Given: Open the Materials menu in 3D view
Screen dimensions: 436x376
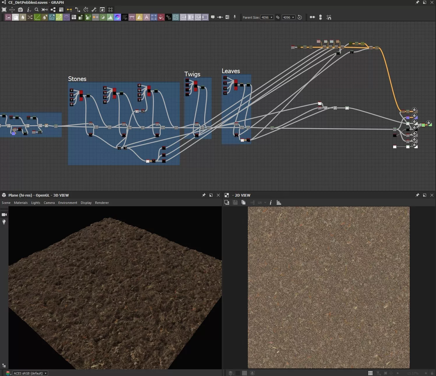Looking at the screenshot, I should coord(21,203).
